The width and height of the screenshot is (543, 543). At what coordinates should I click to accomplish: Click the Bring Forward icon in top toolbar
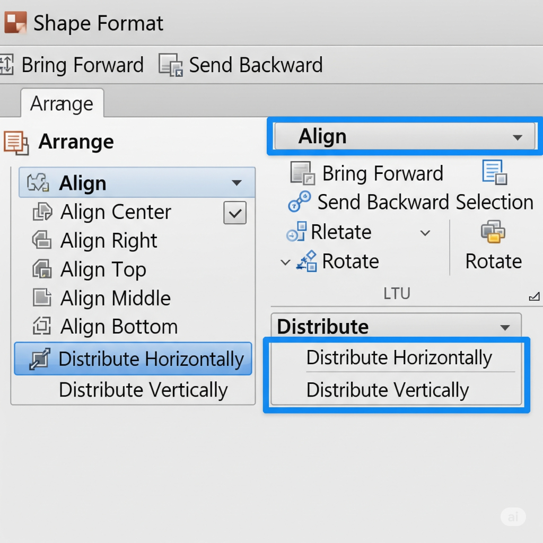point(6,65)
